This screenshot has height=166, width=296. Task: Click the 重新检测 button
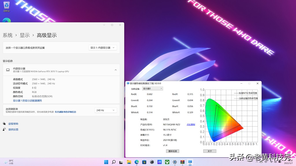click(173, 151)
